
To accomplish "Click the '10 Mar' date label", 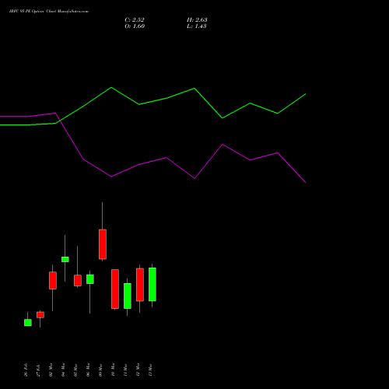I will 113,370.
